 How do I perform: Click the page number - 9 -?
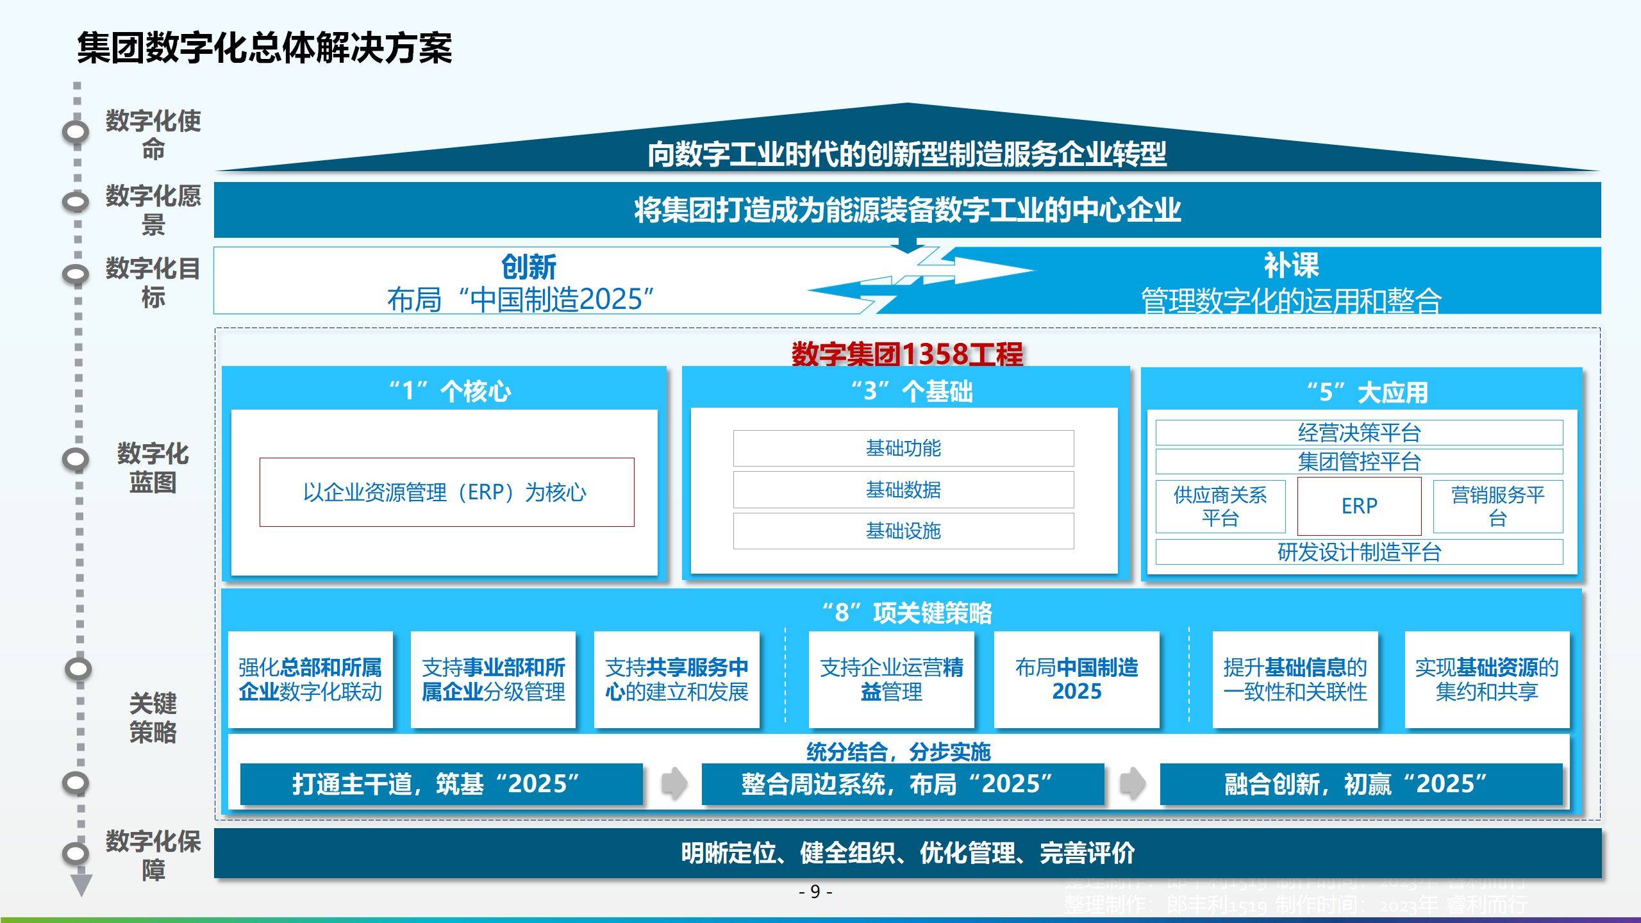tap(815, 892)
